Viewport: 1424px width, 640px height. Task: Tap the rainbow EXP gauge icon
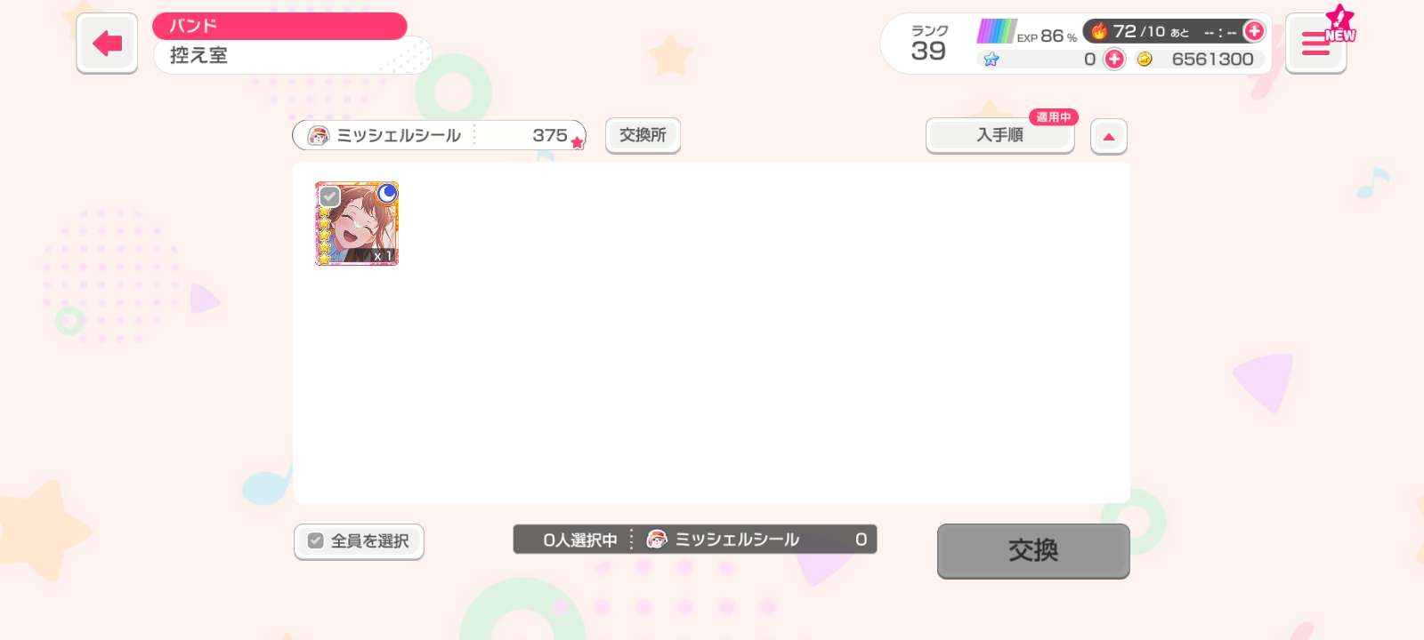(x=995, y=31)
